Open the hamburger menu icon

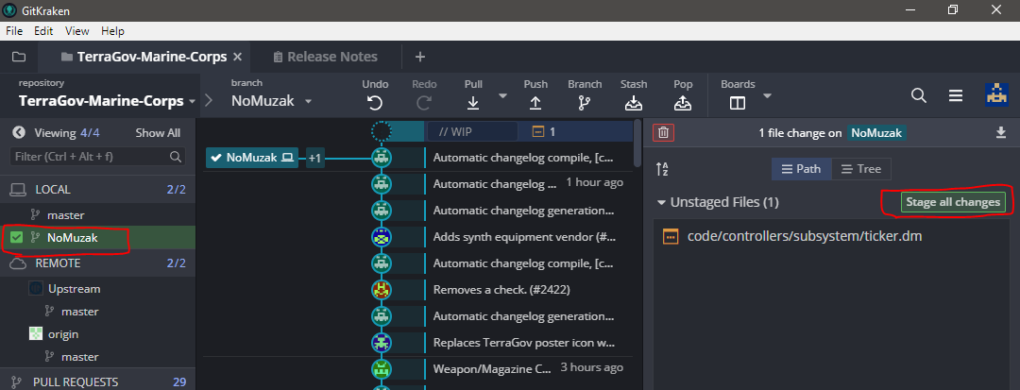[956, 95]
